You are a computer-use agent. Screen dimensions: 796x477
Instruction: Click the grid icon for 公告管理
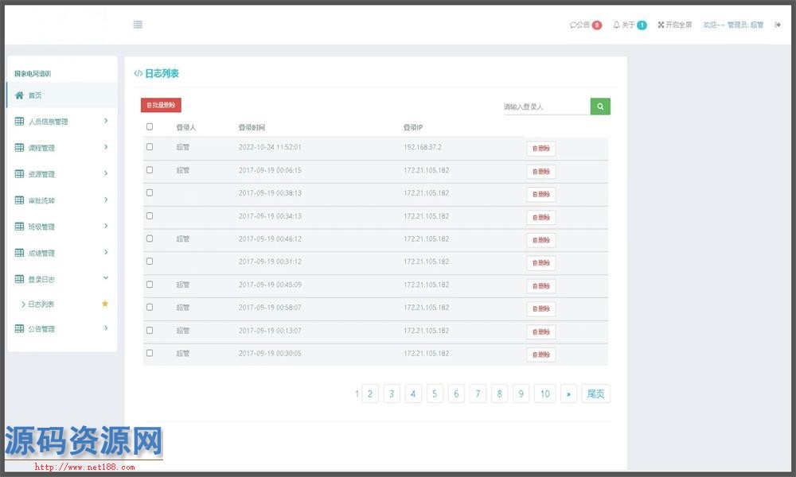[19, 328]
